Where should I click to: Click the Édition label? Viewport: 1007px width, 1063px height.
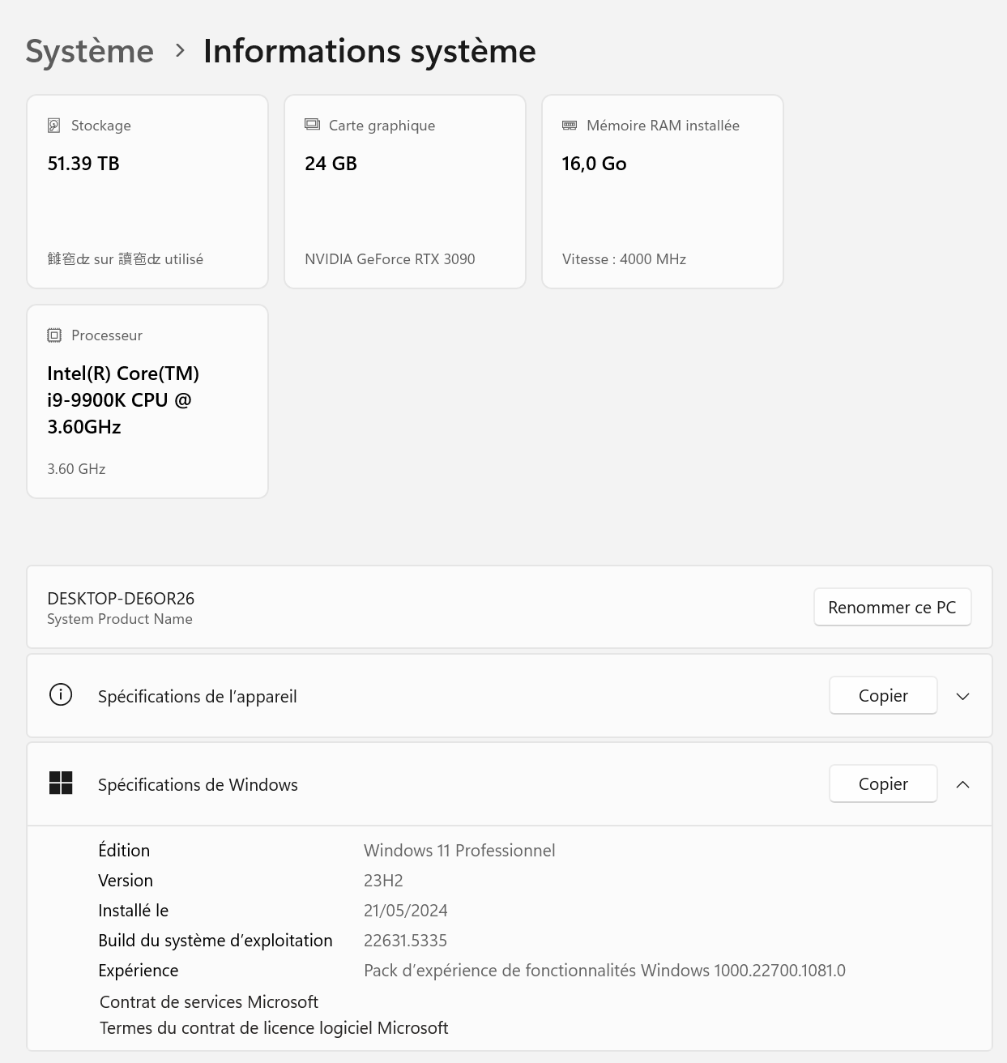point(124,850)
